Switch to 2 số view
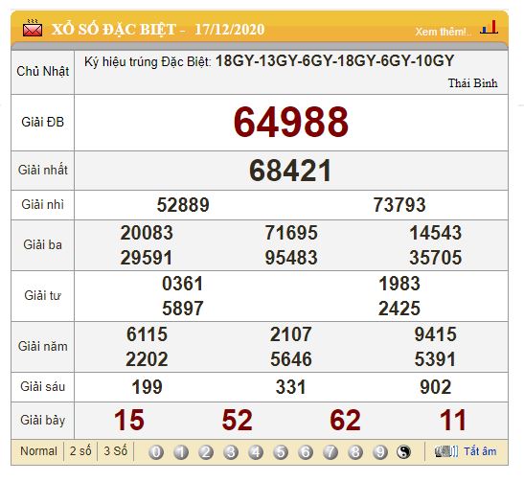This screenshot has height=482, width=524. (80, 451)
